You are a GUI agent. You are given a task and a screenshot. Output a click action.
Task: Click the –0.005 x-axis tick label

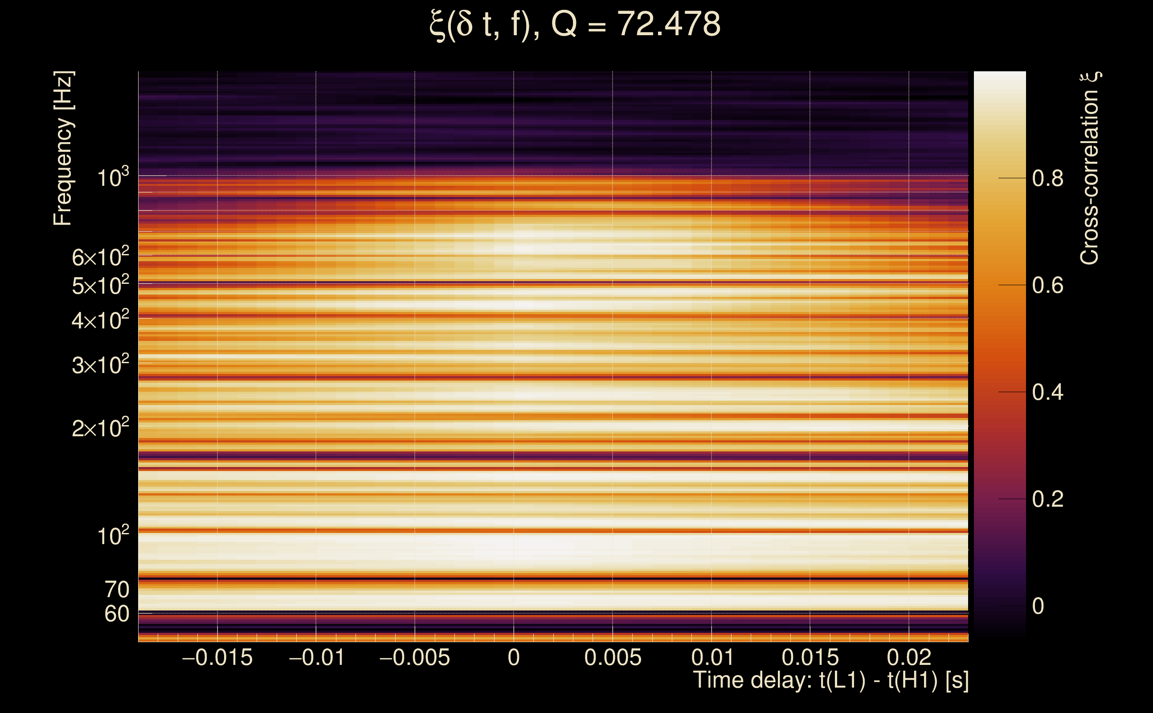414,658
